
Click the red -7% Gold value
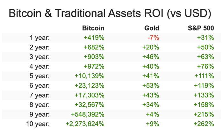tap(153, 38)
